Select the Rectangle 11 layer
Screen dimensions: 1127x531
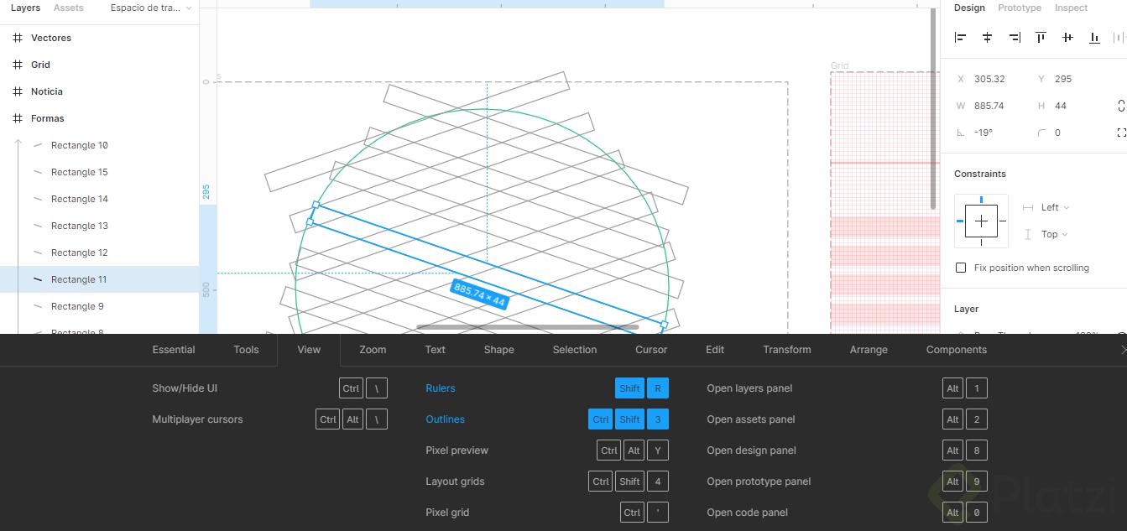pyautogui.click(x=99, y=279)
